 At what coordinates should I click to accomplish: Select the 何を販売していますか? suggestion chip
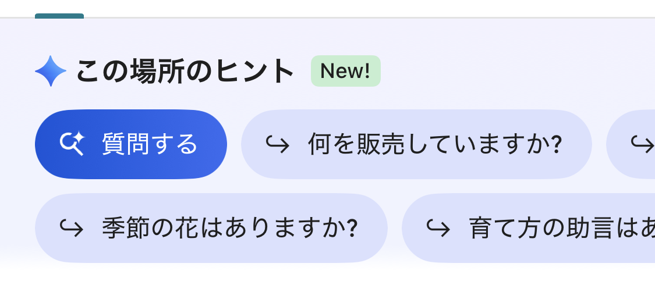[x=416, y=144]
